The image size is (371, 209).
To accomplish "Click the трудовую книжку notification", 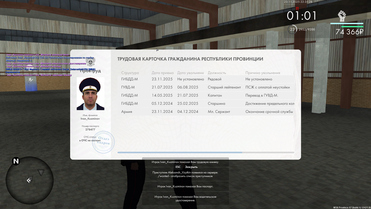I will coord(185,162).
